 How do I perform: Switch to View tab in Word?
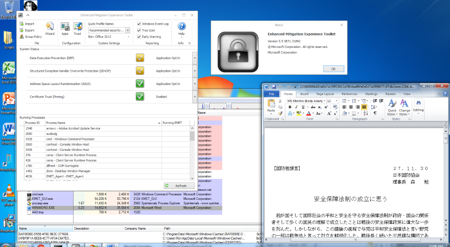(407, 94)
